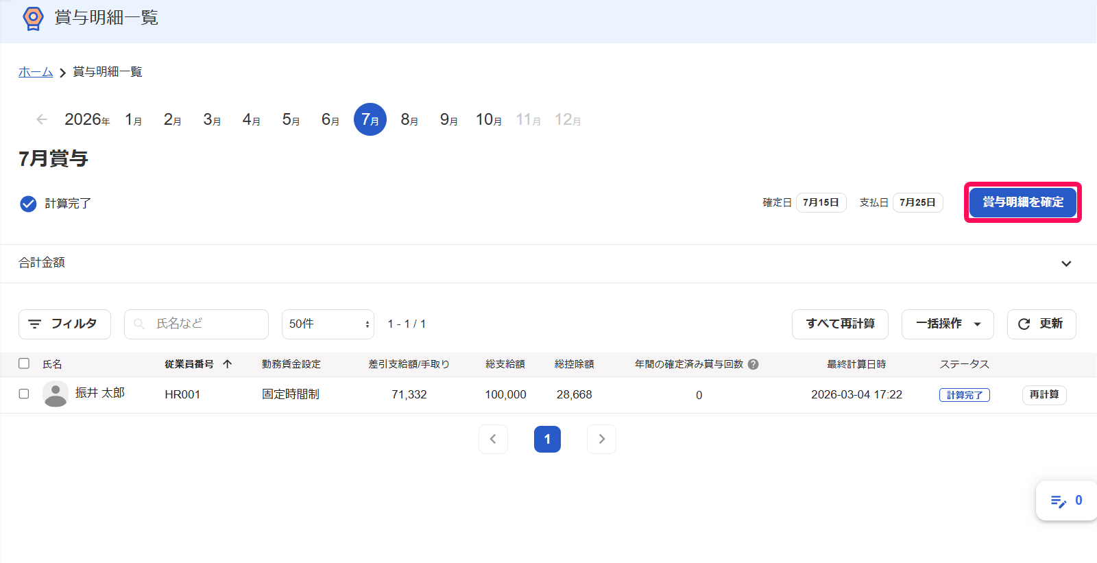Click the 最終計算日時 column header
Image resolution: width=1097 pixels, height=563 pixels.
click(856, 364)
